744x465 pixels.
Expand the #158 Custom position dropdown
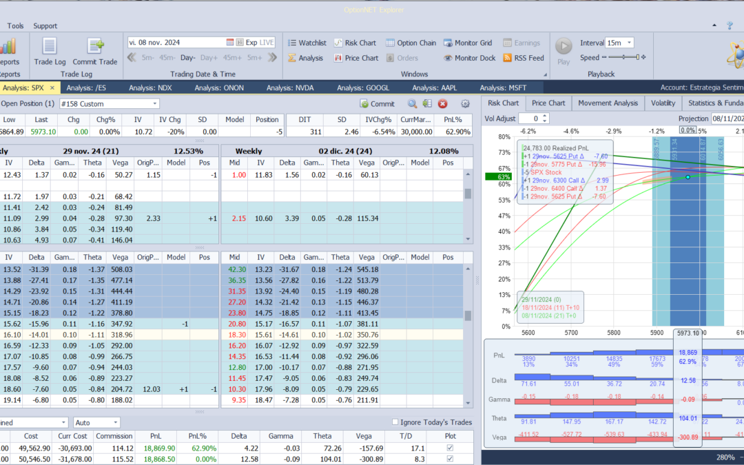pos(154,103)
